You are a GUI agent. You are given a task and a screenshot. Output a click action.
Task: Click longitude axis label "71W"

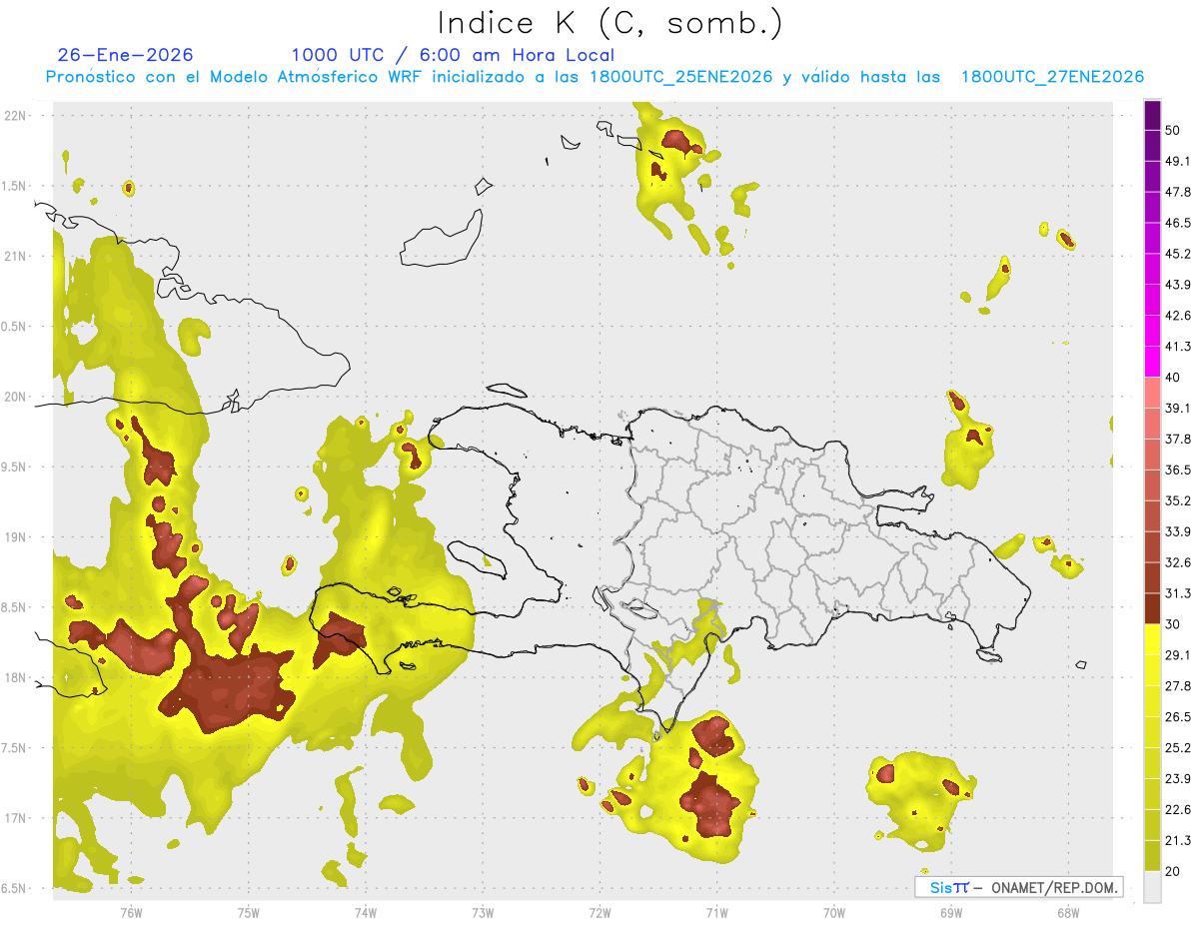point(716,912)
